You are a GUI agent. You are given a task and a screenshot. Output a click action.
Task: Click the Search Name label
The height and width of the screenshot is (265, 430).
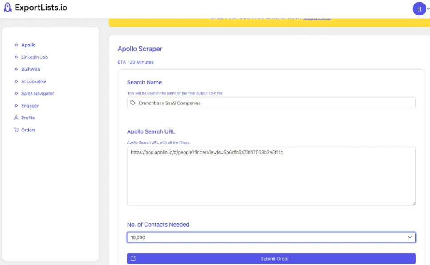pos(144,82)
